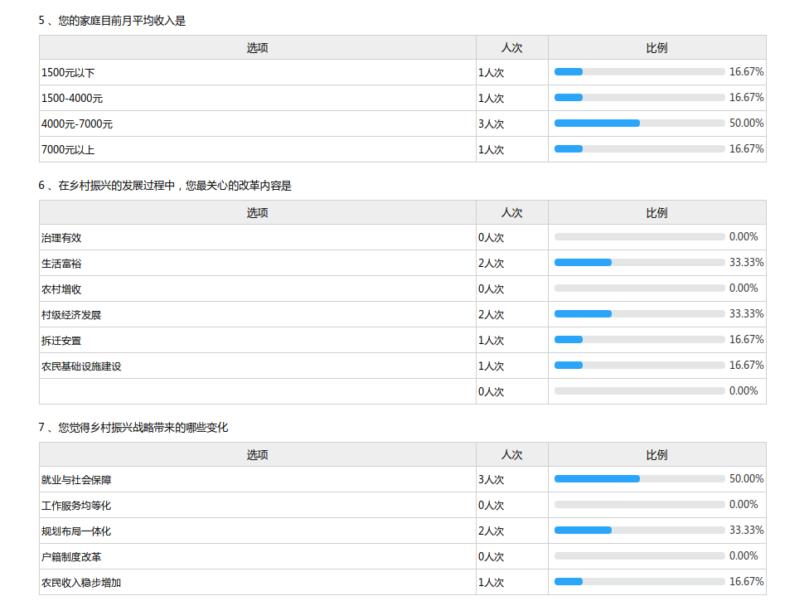Click the empty progress bar for 治理有效
This screenshot has width=809, height=601.
(639, 237)
